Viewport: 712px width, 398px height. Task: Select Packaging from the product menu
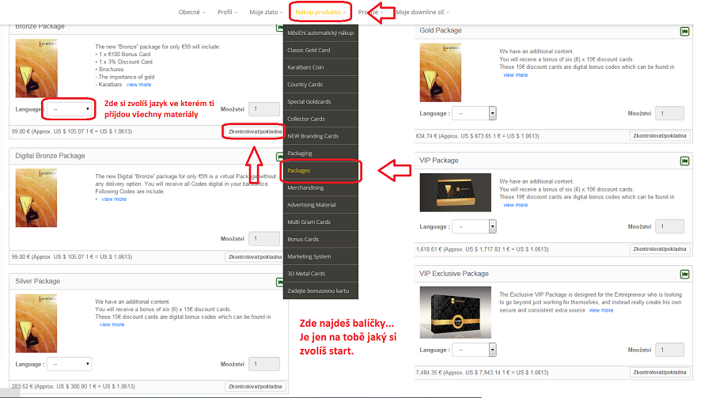click(x=320, y=154)
